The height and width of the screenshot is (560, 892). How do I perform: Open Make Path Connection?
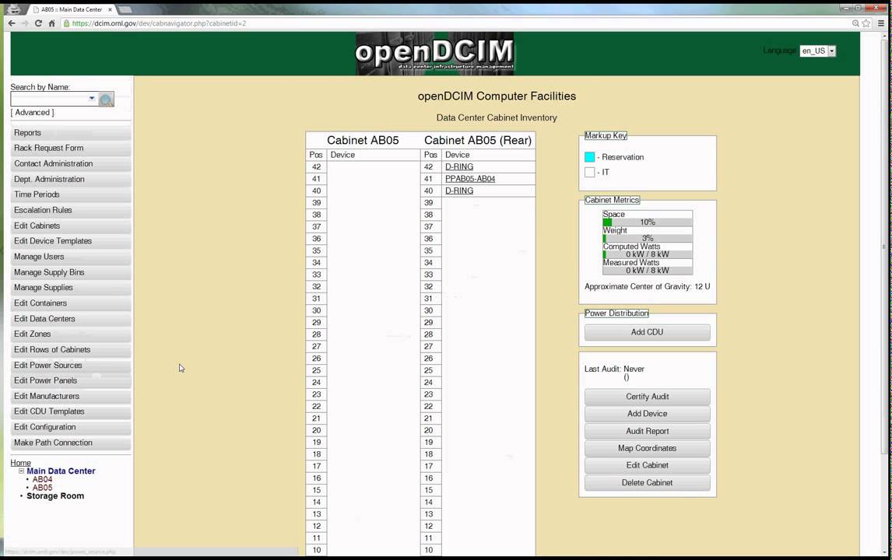point(71,443)
